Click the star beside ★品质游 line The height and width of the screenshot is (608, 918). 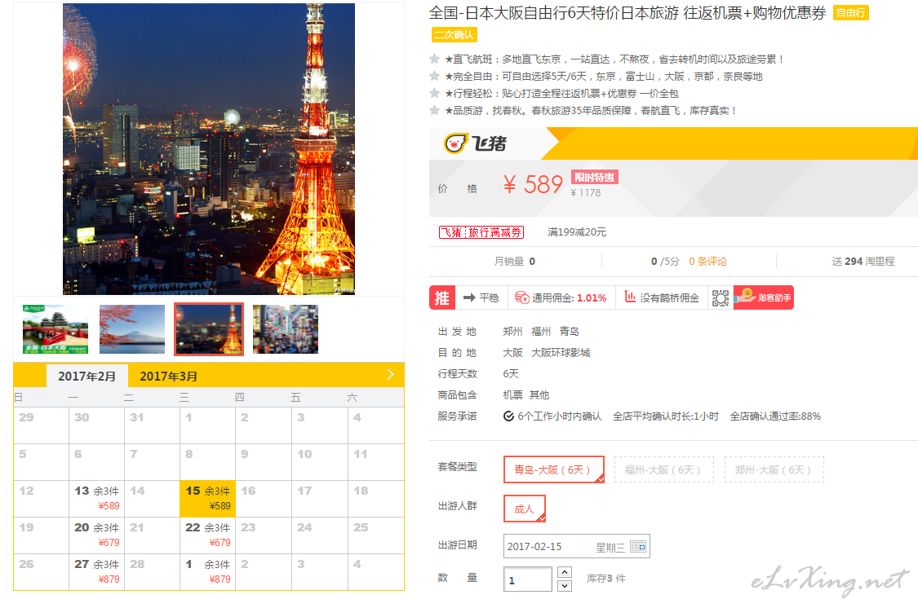434,110
